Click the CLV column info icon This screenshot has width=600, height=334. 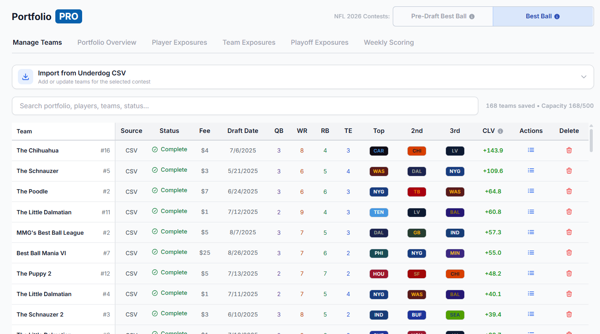tap(501, 131)
